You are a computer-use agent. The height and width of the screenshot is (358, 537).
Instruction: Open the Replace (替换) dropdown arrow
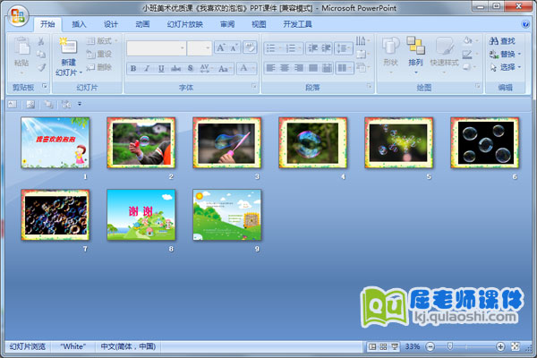click(520, 54)
